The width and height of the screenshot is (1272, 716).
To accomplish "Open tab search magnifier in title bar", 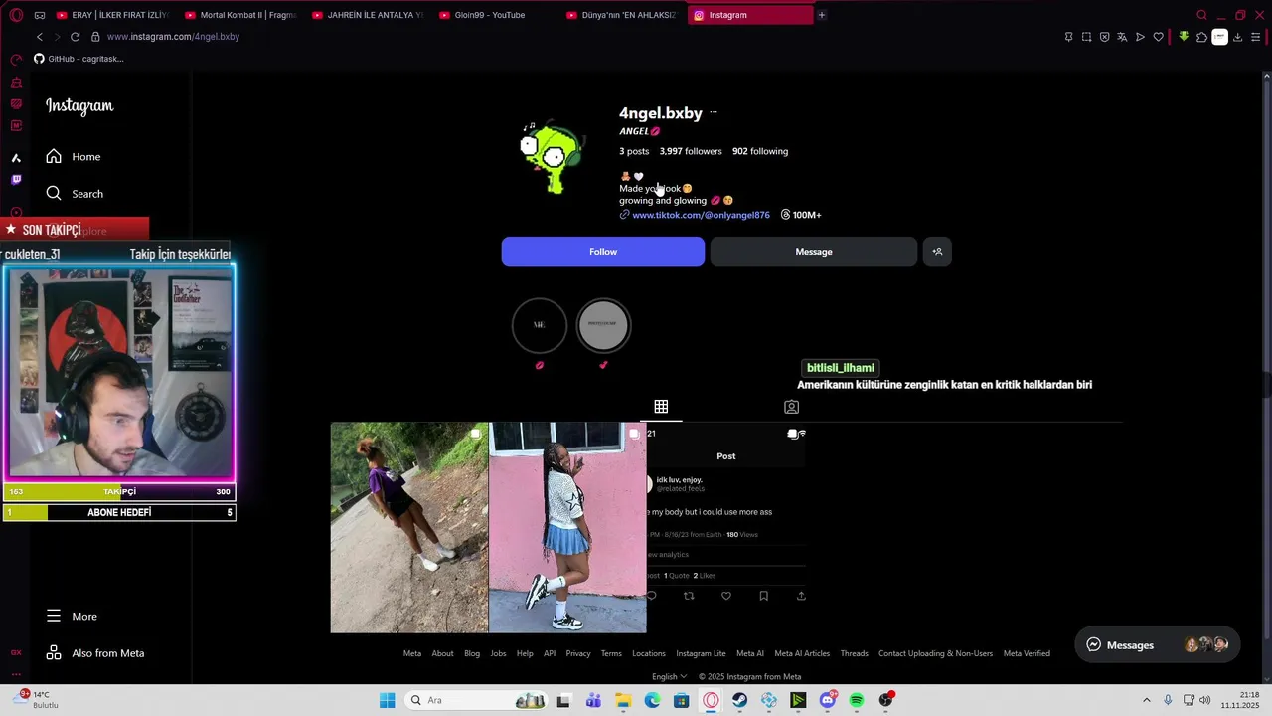I will (x=1201, y=15).
